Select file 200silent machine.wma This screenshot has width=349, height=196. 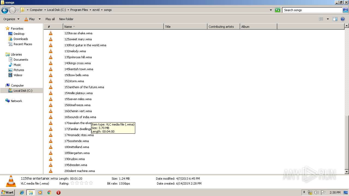tap(80, 171)
